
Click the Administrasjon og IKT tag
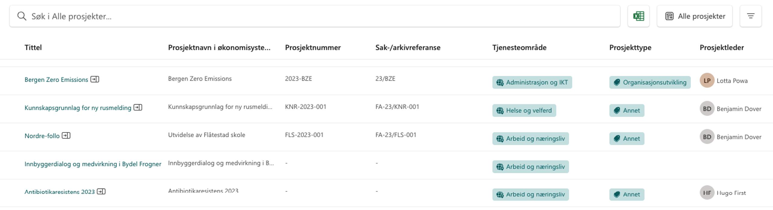click(x=532, y=82)
